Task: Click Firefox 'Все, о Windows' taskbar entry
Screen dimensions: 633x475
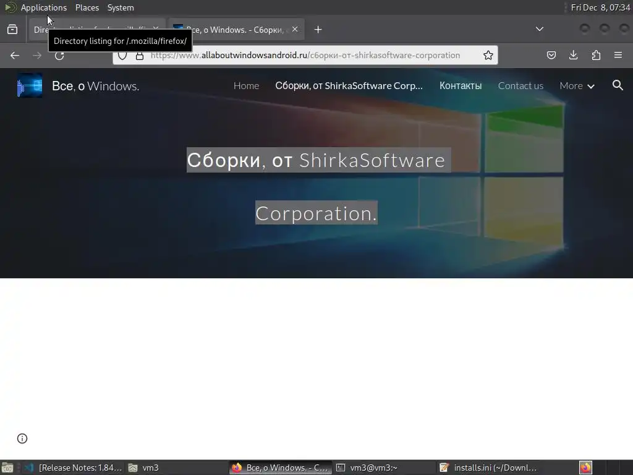Action: (281, 468)
